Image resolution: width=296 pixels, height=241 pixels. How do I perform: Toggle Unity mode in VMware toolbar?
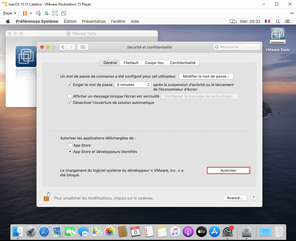[64, 13]
